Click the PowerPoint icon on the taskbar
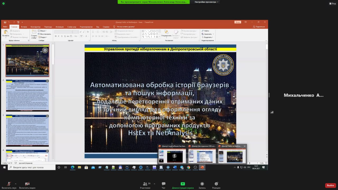Screen dimensions: 338x190 [x=202, y=167]
